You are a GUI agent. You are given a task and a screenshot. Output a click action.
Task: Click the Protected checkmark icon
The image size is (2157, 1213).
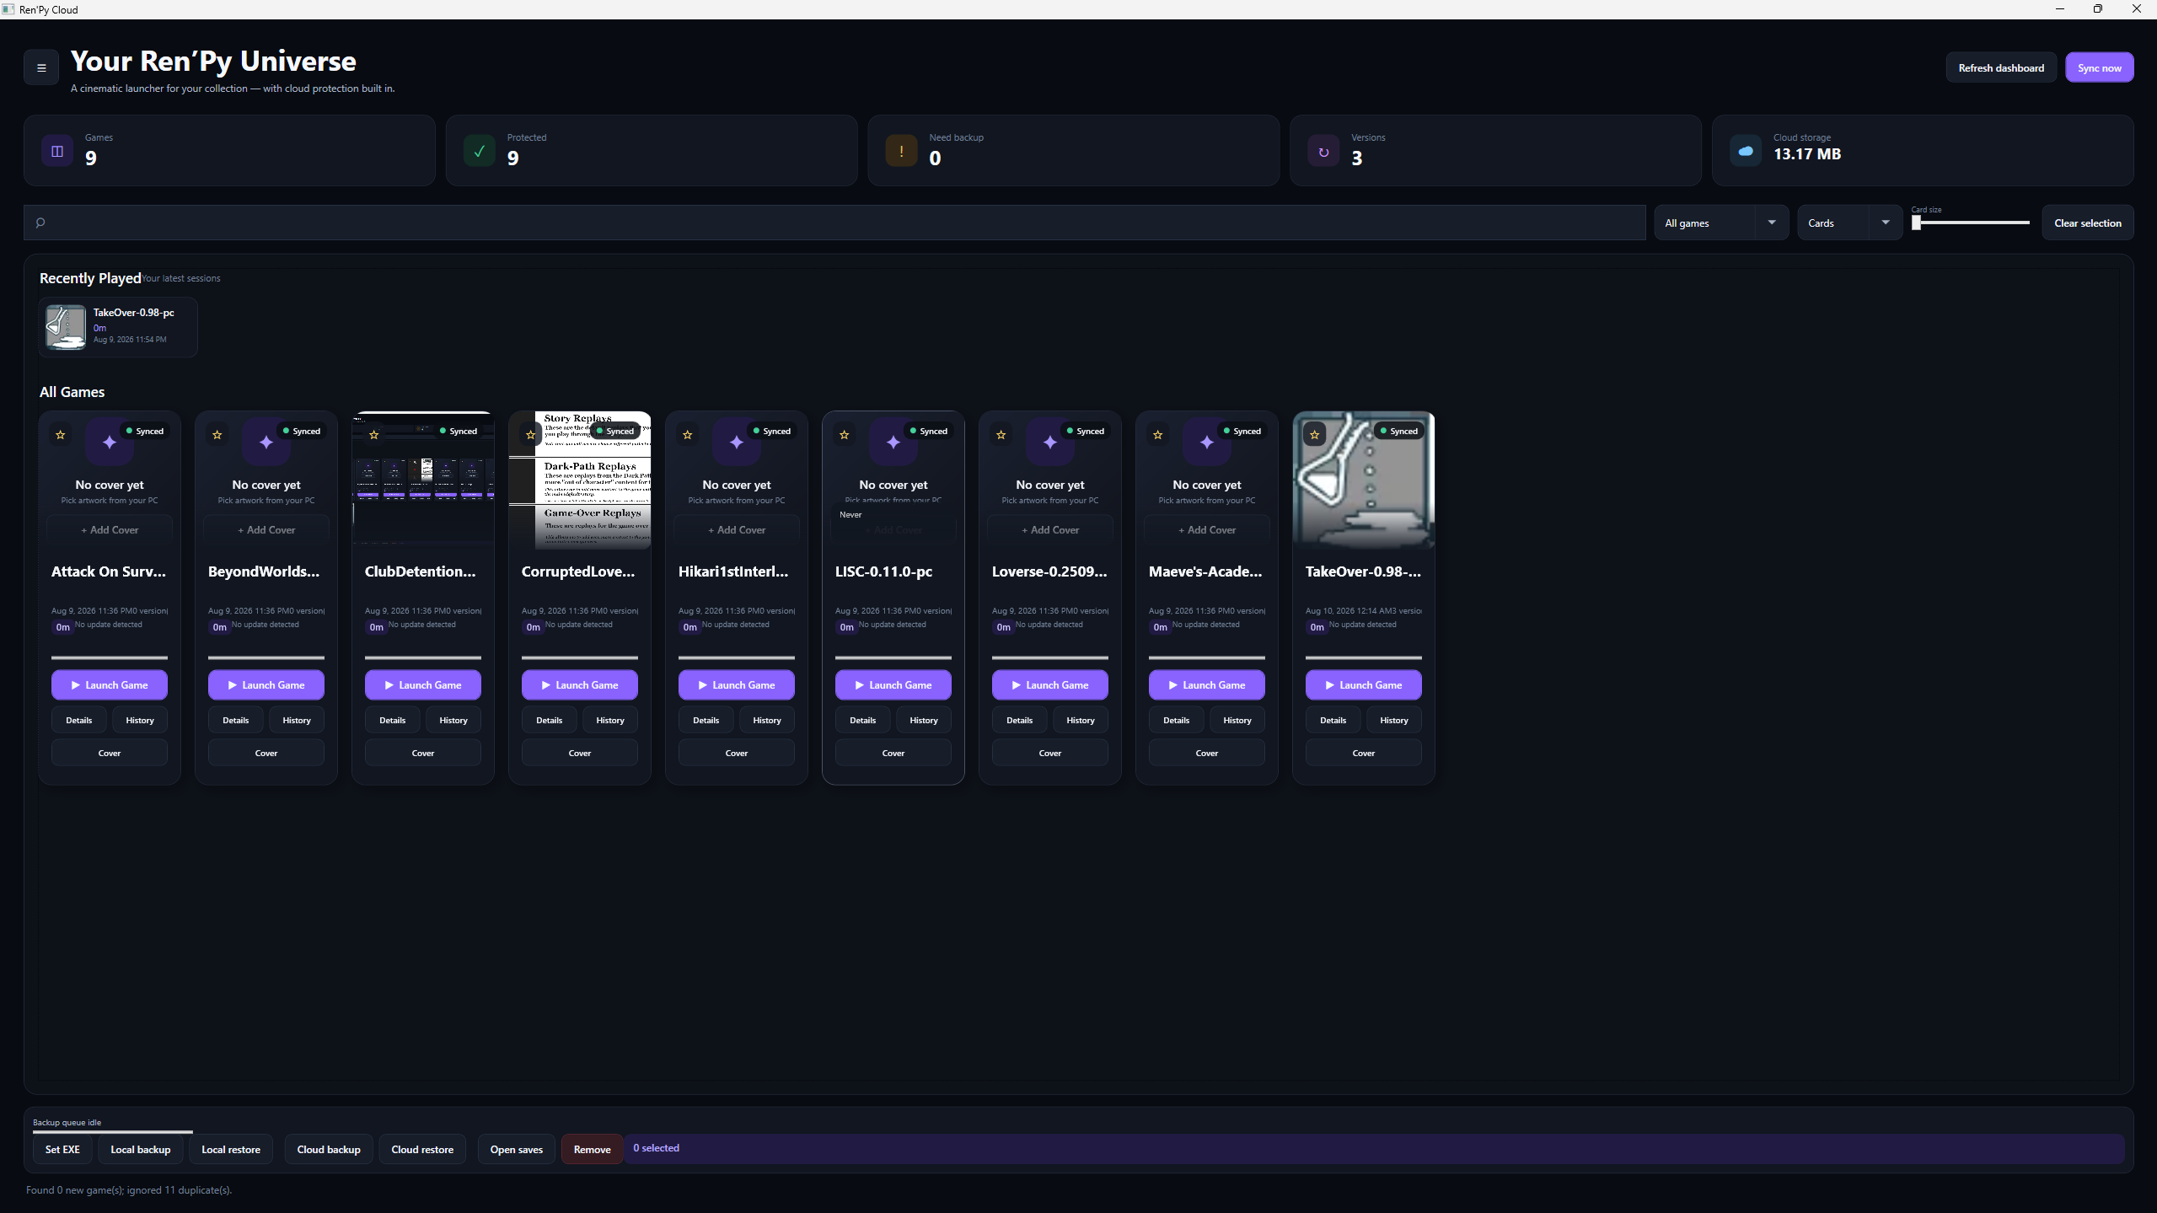coord(480,151)
